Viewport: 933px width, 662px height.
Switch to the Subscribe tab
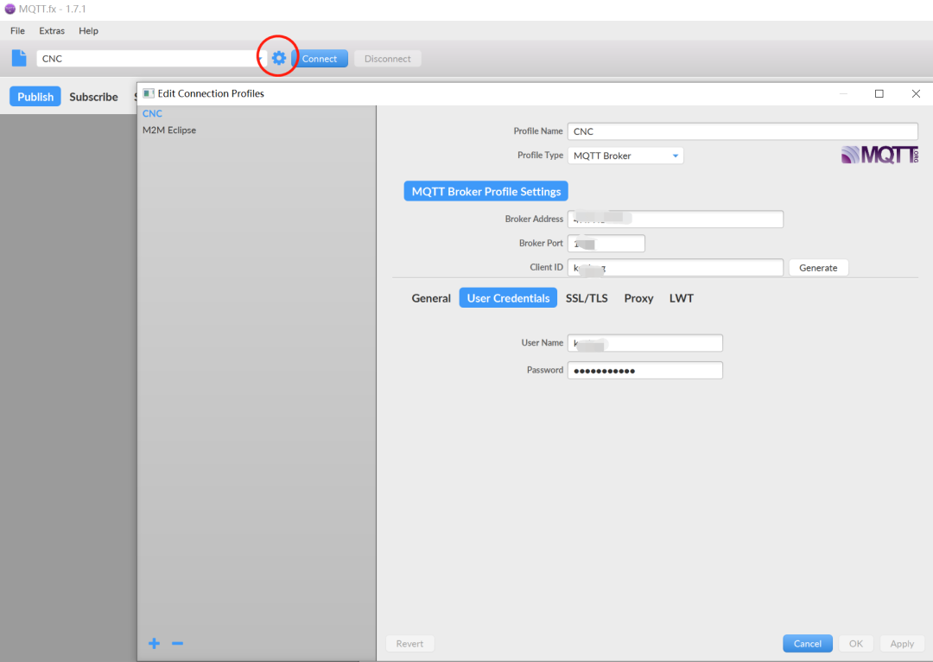coord(93,97)
